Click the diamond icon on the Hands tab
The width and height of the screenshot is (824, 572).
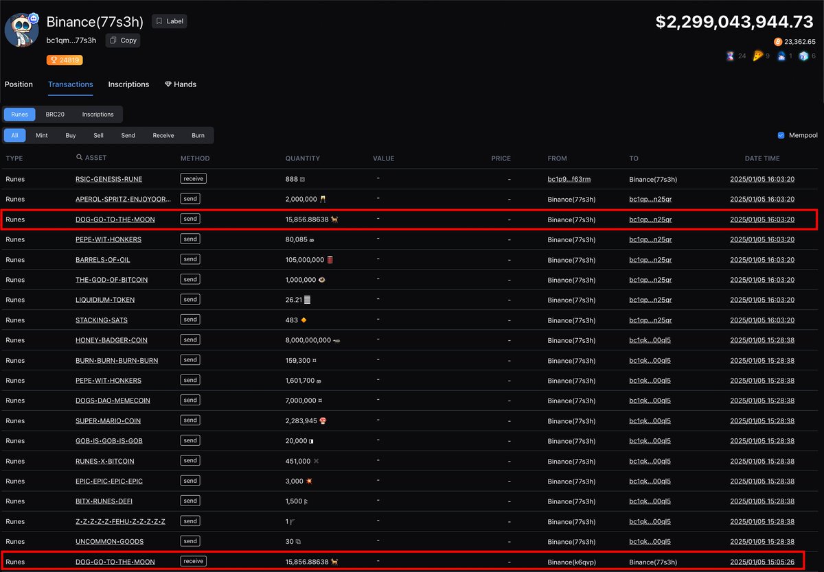click(x=167, y=84)
